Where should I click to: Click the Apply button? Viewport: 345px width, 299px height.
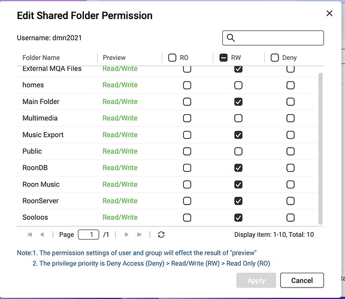point(256,280)
